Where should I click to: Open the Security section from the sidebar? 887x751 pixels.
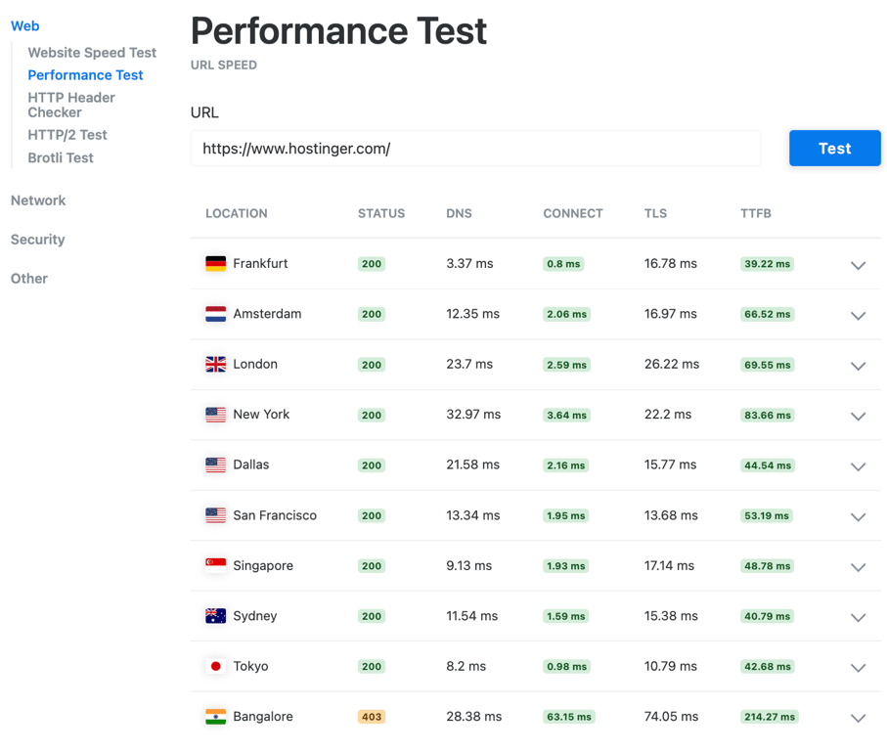coord(37,240)
